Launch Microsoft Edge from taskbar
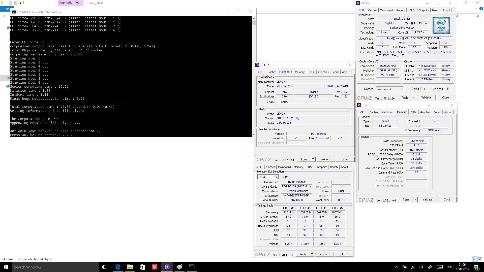This screenshot has width=484, height=272. pos(118,267)
